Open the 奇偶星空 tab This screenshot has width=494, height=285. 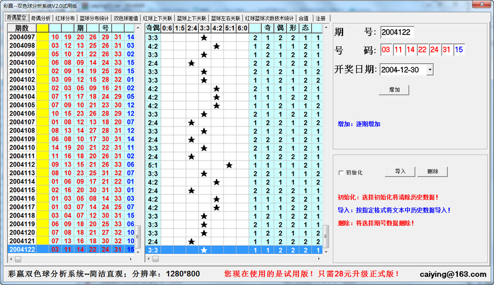(x=17, y=18)
